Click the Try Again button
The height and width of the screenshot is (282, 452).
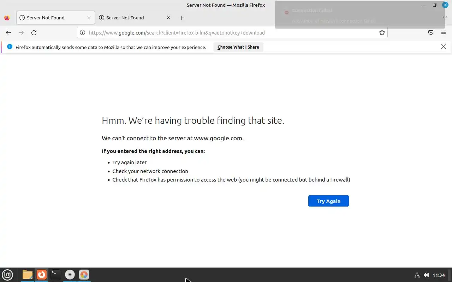click(328, 201)
